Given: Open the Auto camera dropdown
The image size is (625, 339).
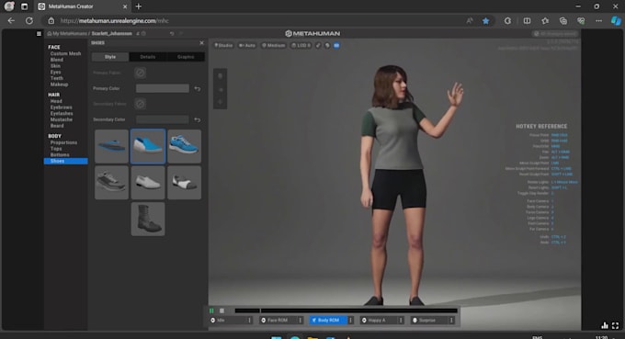Looking at the screenshot, I should pyautogui.click(x=247, y=45).
